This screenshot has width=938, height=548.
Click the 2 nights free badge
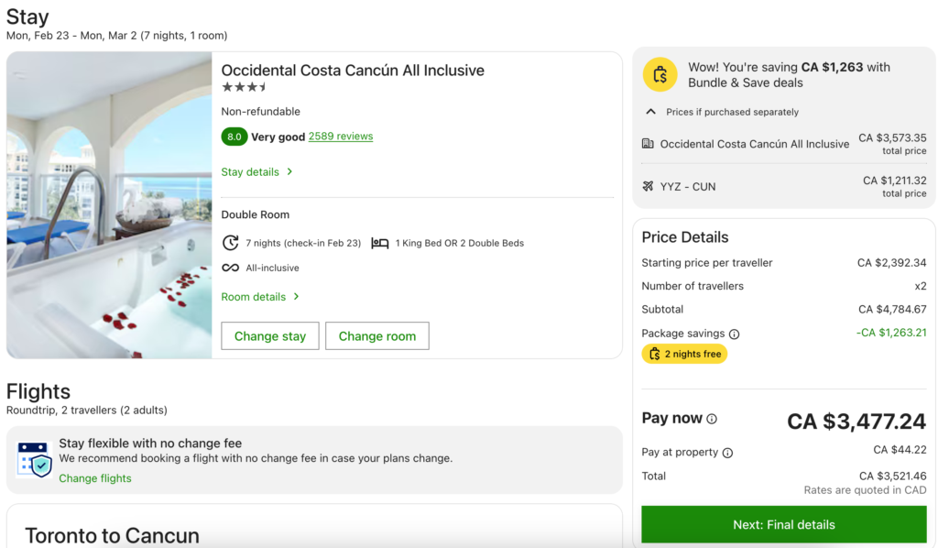(x=684, y=354)
